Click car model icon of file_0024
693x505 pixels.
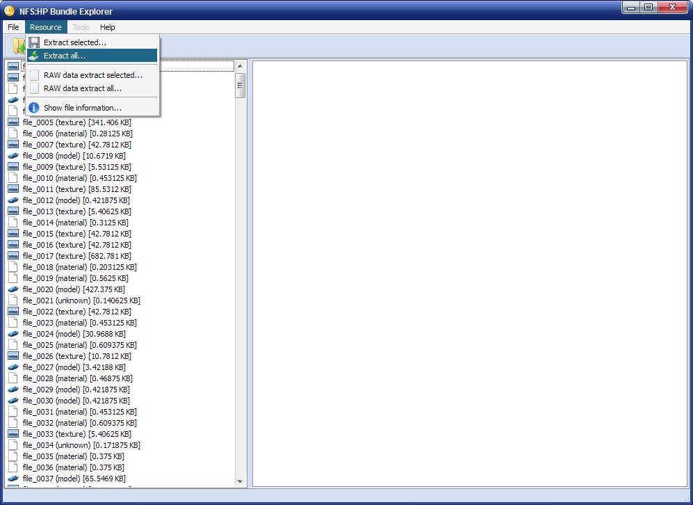tap(13, 334)
